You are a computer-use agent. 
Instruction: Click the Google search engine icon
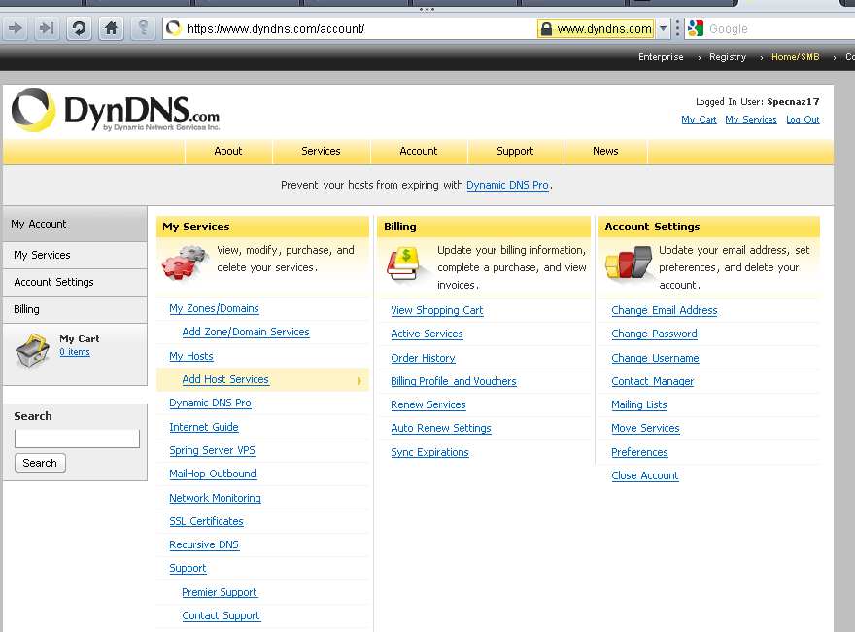(696, 29)
